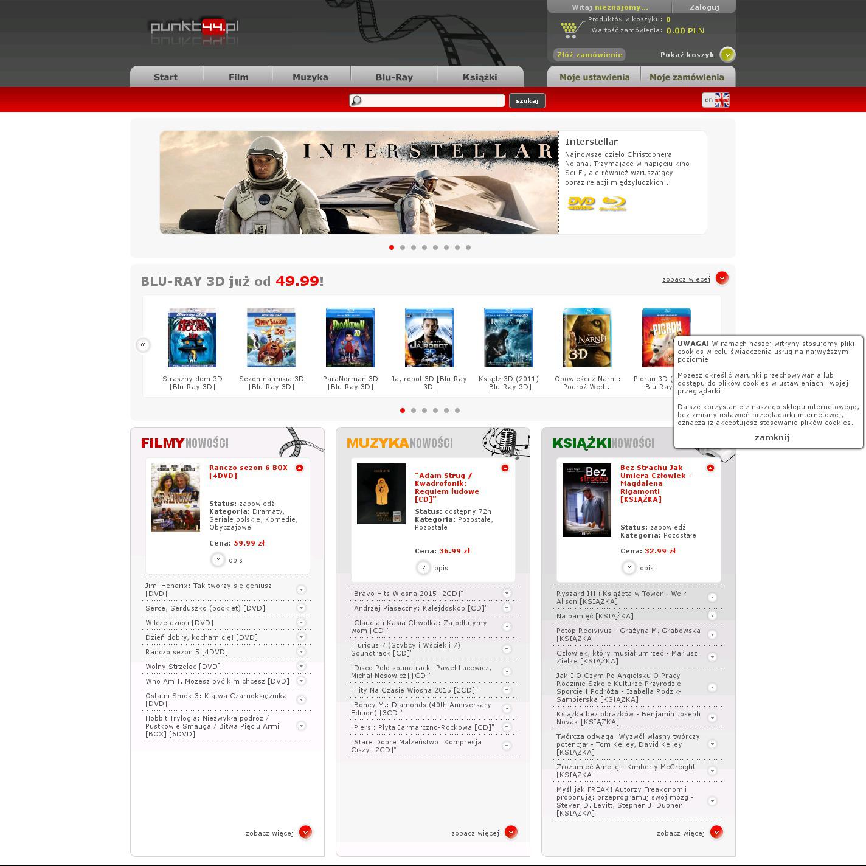
Task: Open the ParaNorman 3D Blu-Ray cover thumbnail
Action: tap(350, 338)
